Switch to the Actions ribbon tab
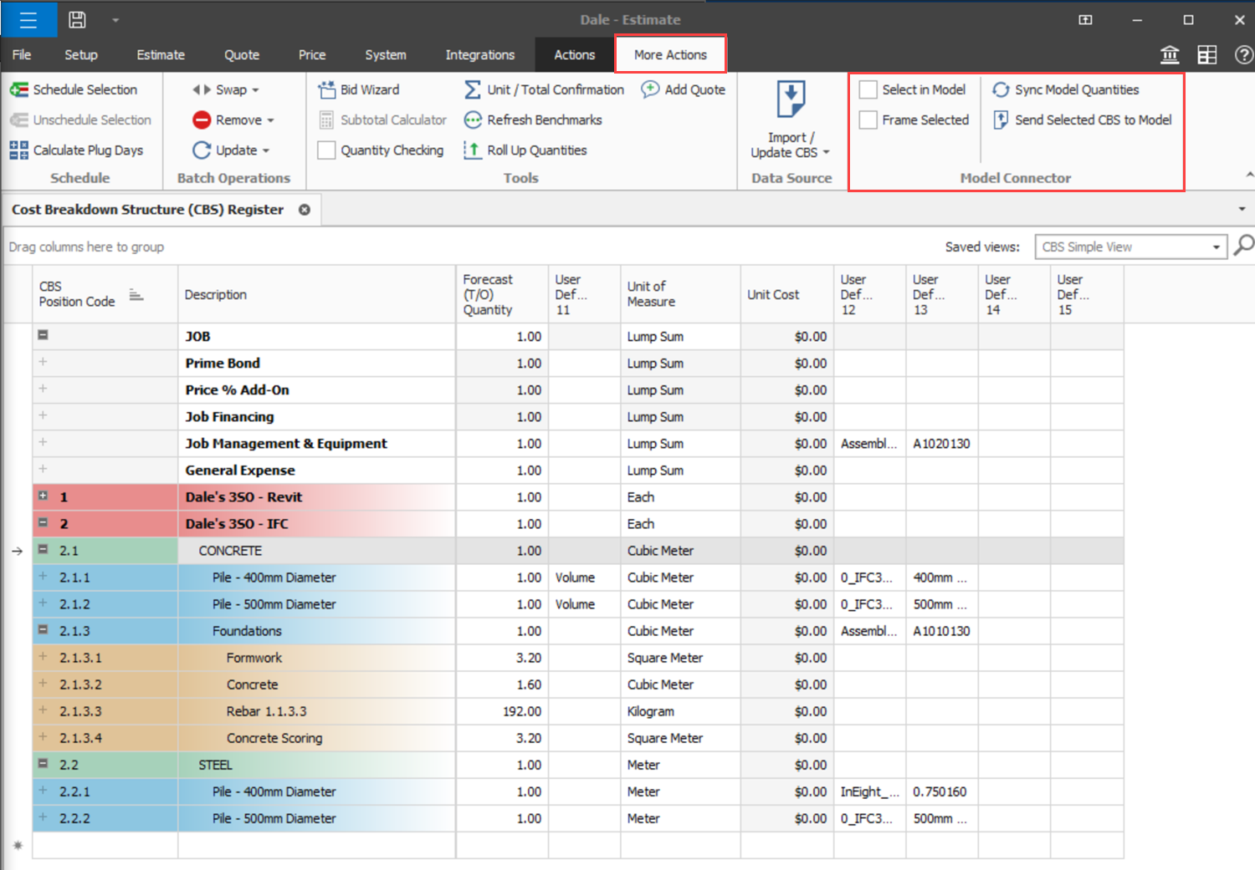The image size is (1255, 870). pyautogui.click(x=574, y=55)
